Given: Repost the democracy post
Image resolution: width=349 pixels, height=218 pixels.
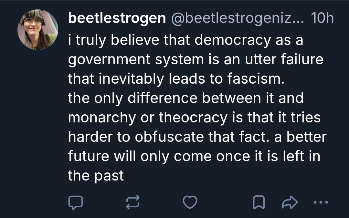Looking at the screenshot, I should (133, 202).
